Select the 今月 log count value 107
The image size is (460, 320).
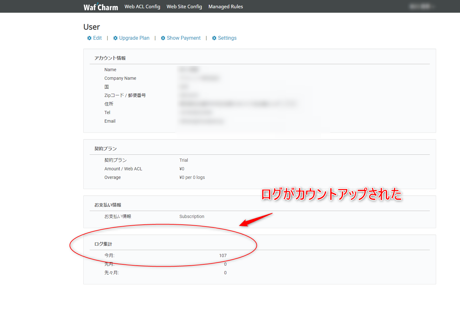coord(223,255)
